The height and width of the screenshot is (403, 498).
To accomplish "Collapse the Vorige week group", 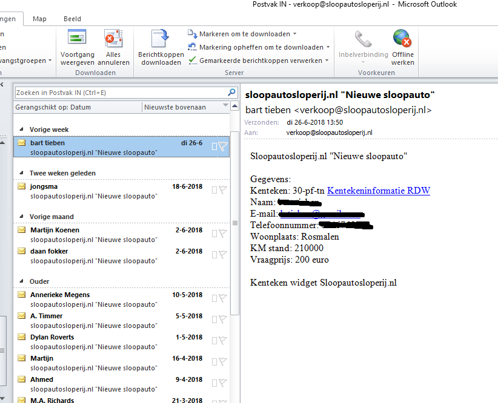I will point(22,129).
